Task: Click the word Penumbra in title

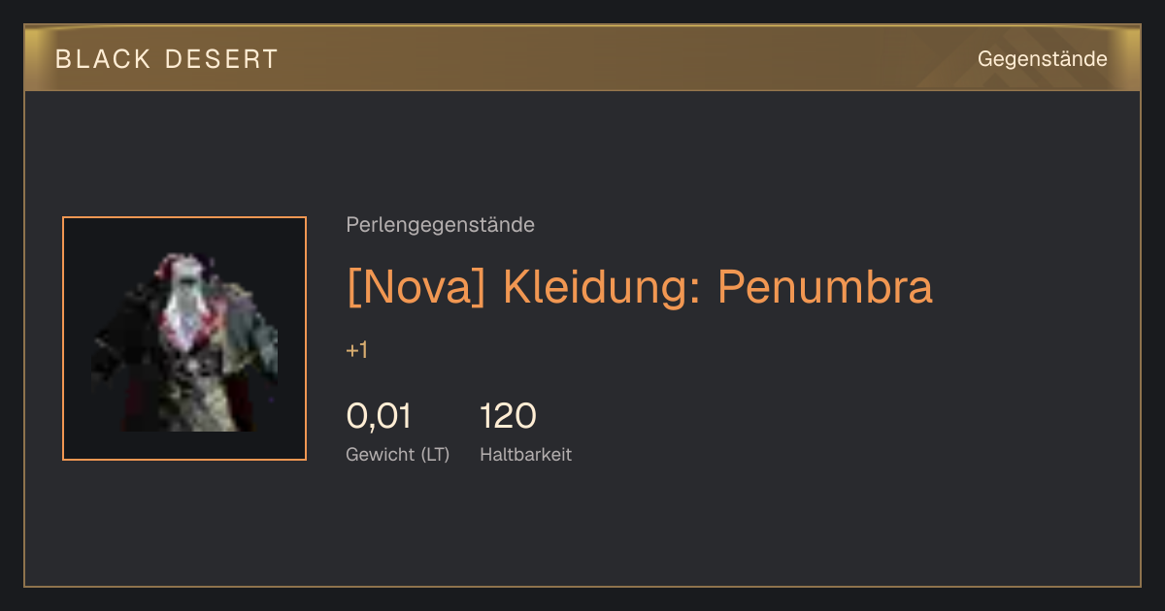Action: (x=825, y=287)
